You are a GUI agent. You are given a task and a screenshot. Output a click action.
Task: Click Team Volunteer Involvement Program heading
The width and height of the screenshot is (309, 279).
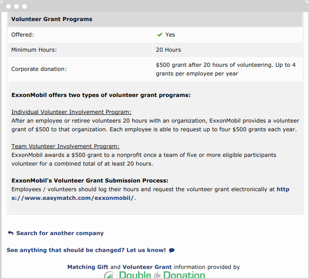[x=65, y=146]
